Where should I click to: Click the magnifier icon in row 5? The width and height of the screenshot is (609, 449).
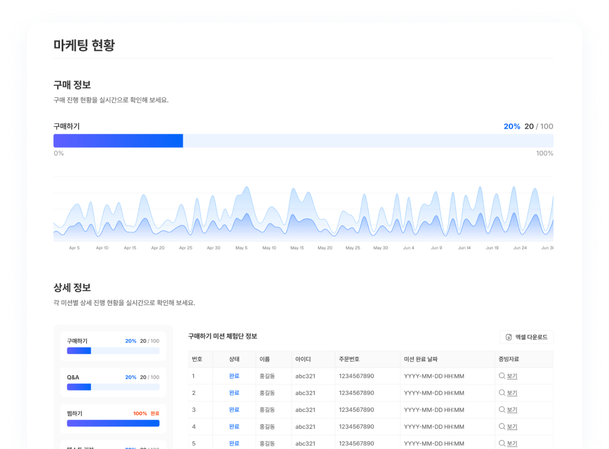click(x=502, y=443)
